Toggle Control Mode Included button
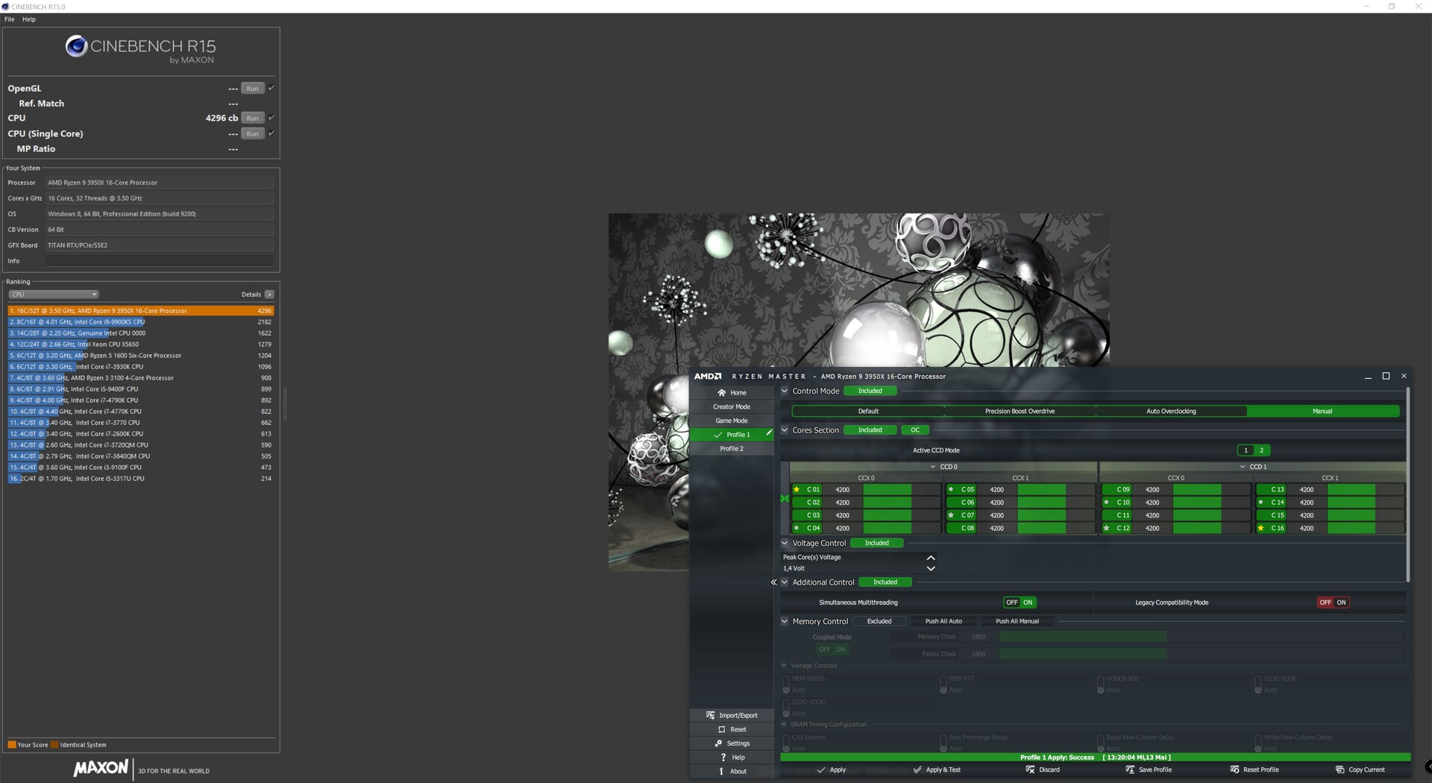 tap(870, 391)
